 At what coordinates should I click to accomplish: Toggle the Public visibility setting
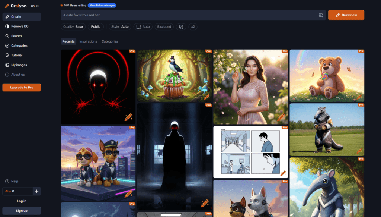click(x=96, y=27)
